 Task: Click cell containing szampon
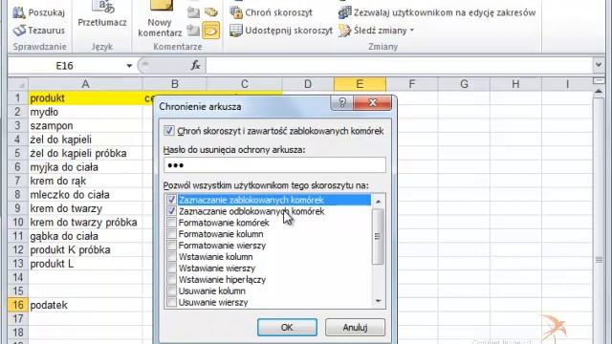(x=85, y=125)
